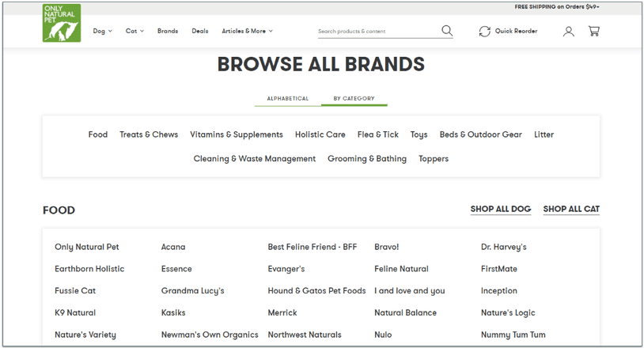Open the Fussie Cat brand

[75, 290]
